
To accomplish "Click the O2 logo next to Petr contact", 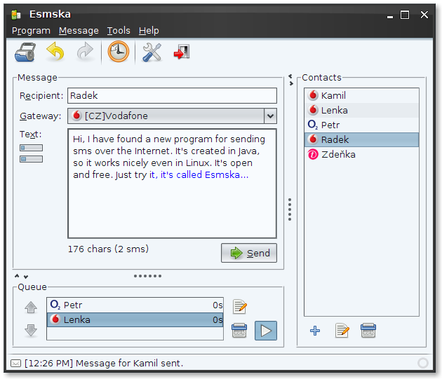I will [313, 125].
